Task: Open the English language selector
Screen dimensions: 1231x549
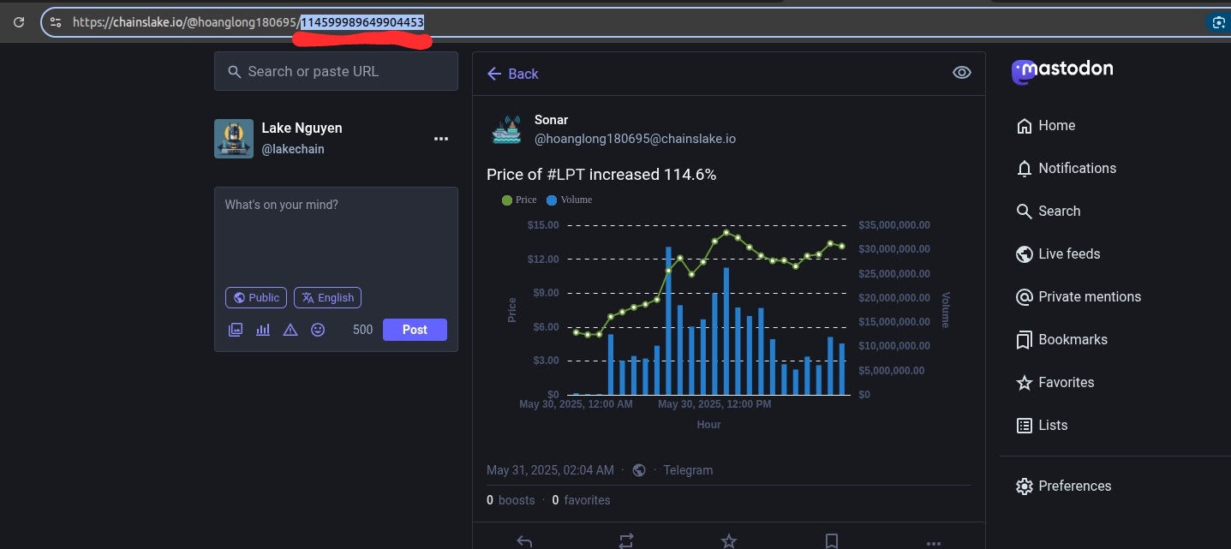Action: pos(327,298)
